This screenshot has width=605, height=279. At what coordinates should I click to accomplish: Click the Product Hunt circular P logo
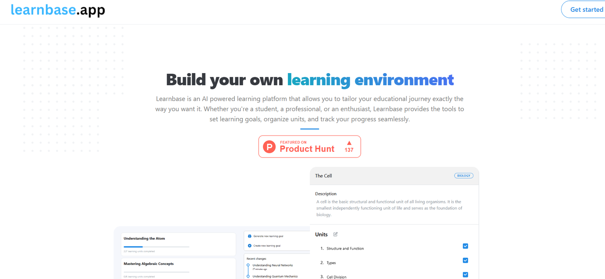point(269,147)
